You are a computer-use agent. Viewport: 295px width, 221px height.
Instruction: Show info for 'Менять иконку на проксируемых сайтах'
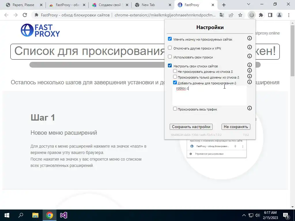click(249, 38)
